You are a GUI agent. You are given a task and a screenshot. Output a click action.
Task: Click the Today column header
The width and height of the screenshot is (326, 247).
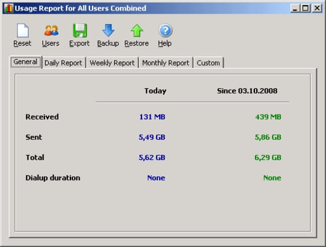click(x=155, y=91)
